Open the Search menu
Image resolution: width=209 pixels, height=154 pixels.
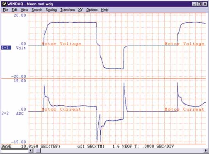37,10
